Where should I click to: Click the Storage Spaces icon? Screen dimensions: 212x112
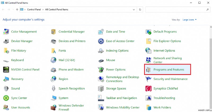coord(101,88)
